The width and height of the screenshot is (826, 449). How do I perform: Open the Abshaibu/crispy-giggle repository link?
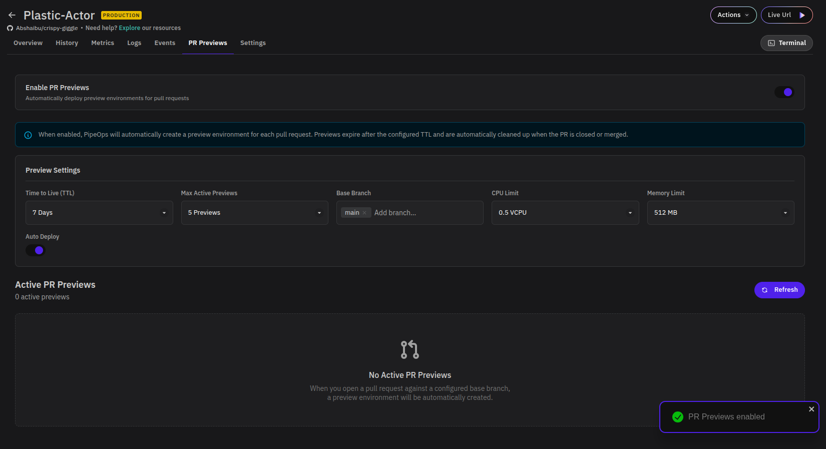point(47,28)
